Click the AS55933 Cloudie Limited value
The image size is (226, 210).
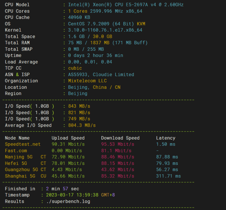[x=101, y=75]
